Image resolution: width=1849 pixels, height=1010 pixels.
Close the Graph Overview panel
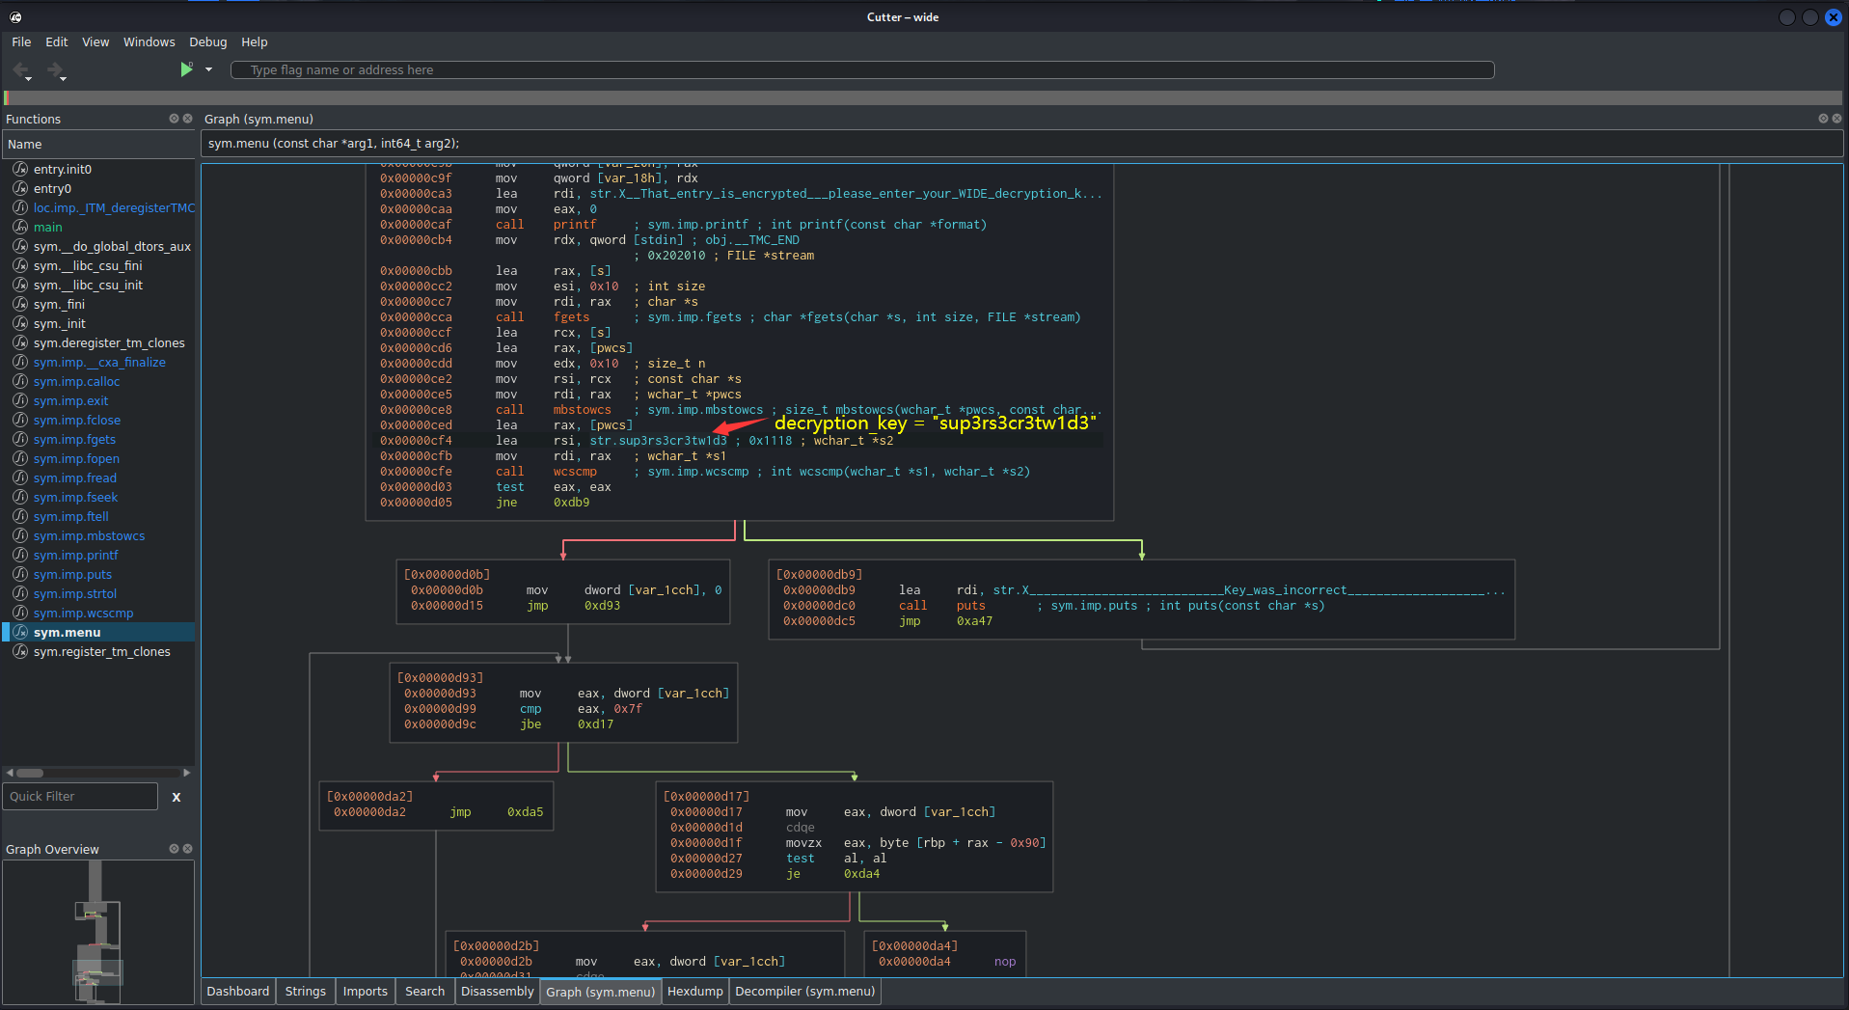187,849
